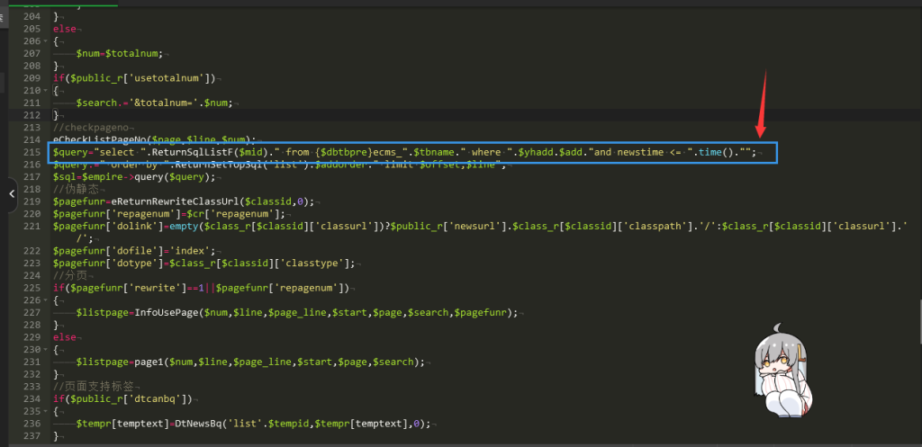922x447 pixels.
Task: Click the else keyword on line 205
Action: [x=64, y=29]
